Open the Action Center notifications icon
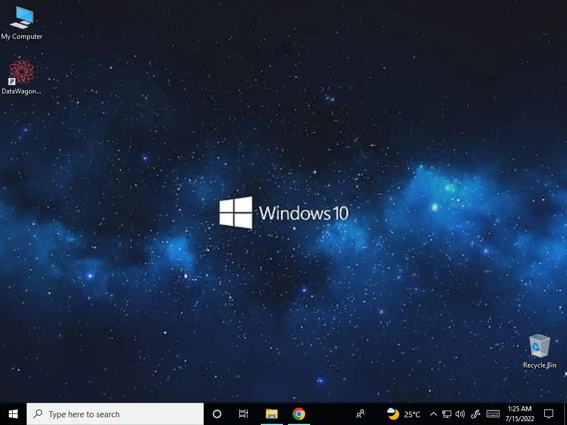567x425 pixels. coord(549,414)
